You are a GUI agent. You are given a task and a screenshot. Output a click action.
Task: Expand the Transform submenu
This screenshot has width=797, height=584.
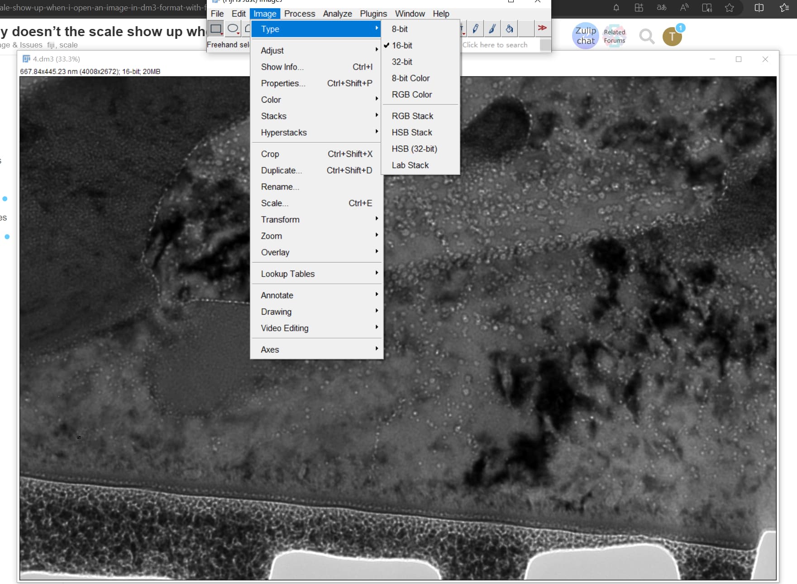click(280, 219)
